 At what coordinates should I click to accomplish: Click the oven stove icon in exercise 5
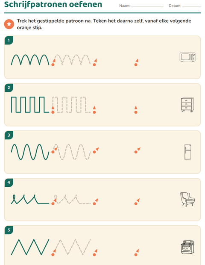(x=187, y=247)
